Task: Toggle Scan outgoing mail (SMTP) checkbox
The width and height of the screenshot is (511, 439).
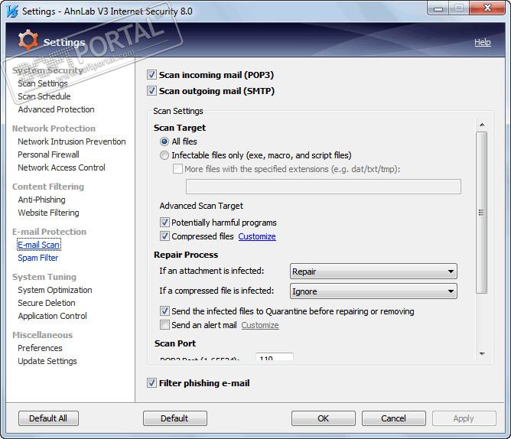Action: 151,90
